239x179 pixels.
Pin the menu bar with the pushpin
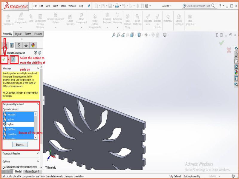click(x=89, y=6)
